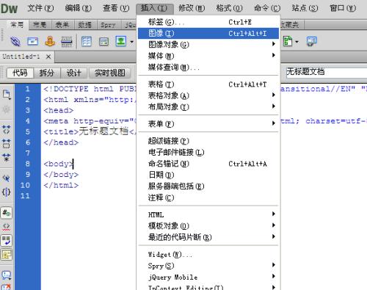The width and height of the screenshot is (367, 290).
Task: Choose 超级链接(P) menu entry
Action: point(208,141)
